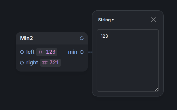Viewport: 177px width, 110px height.
Task: Click the left parameter label
Action: 30,52
